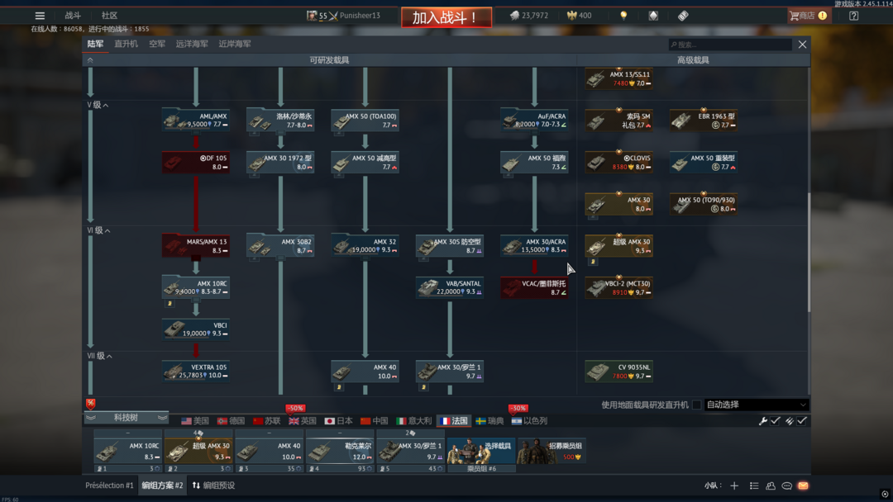Click the tech tree search field
The width and height of the screenshot is (893, 502).
pos(730,45)
